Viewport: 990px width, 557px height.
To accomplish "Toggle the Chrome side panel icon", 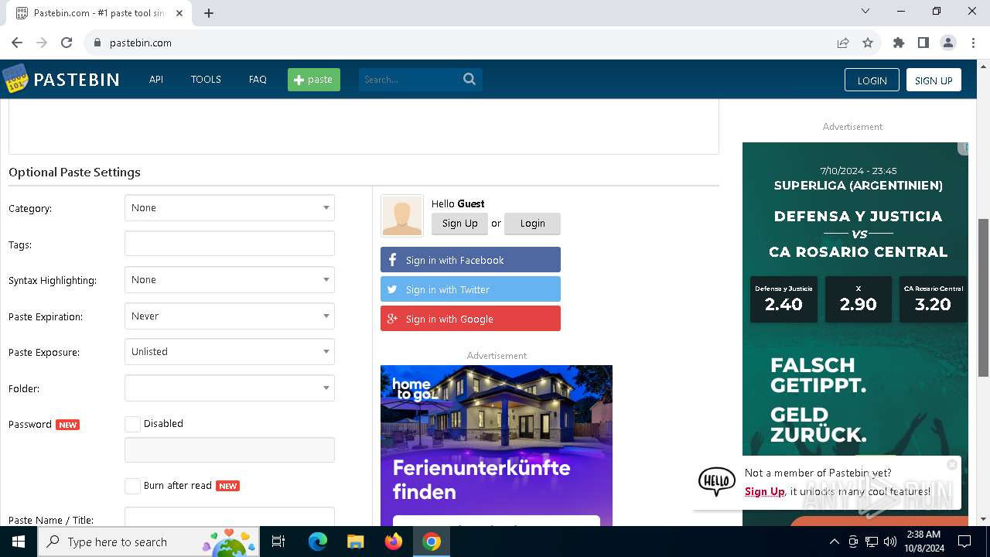I will click(923, 43).
